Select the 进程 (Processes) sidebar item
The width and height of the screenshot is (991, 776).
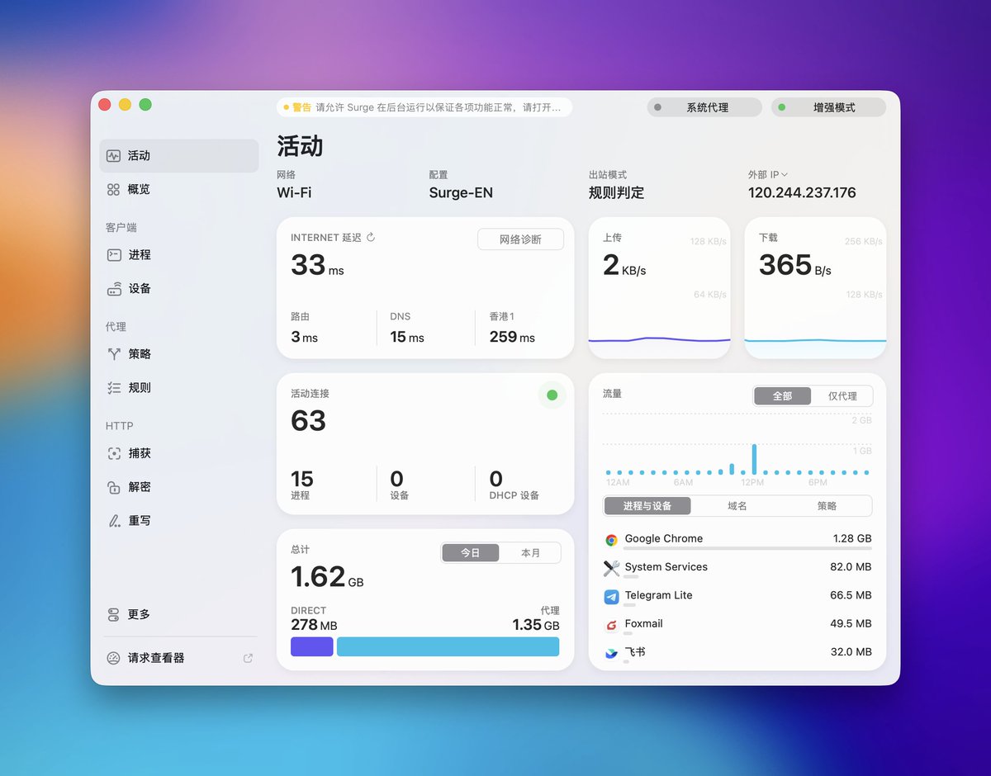coord(138,254)
